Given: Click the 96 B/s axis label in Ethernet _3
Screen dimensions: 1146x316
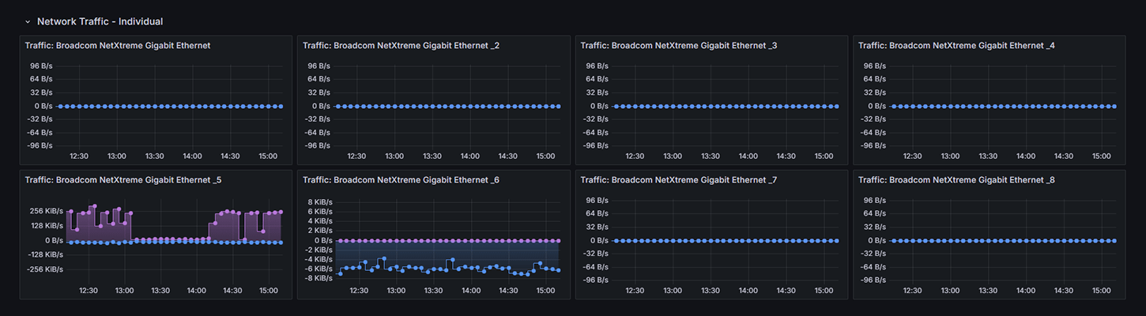Looking at the screenshot, I should 597,66.
